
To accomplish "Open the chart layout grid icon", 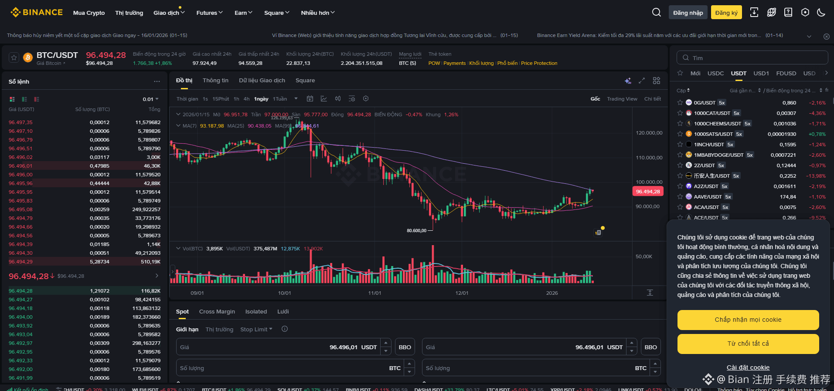I will [657, 81].
